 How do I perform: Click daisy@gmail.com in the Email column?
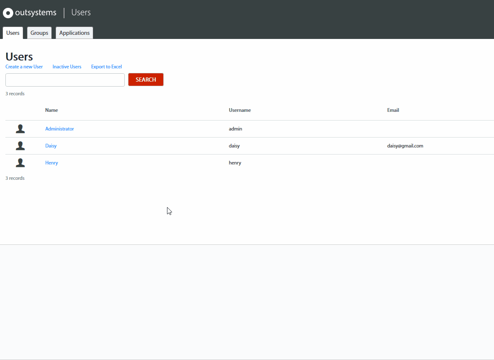click(405, 145)
